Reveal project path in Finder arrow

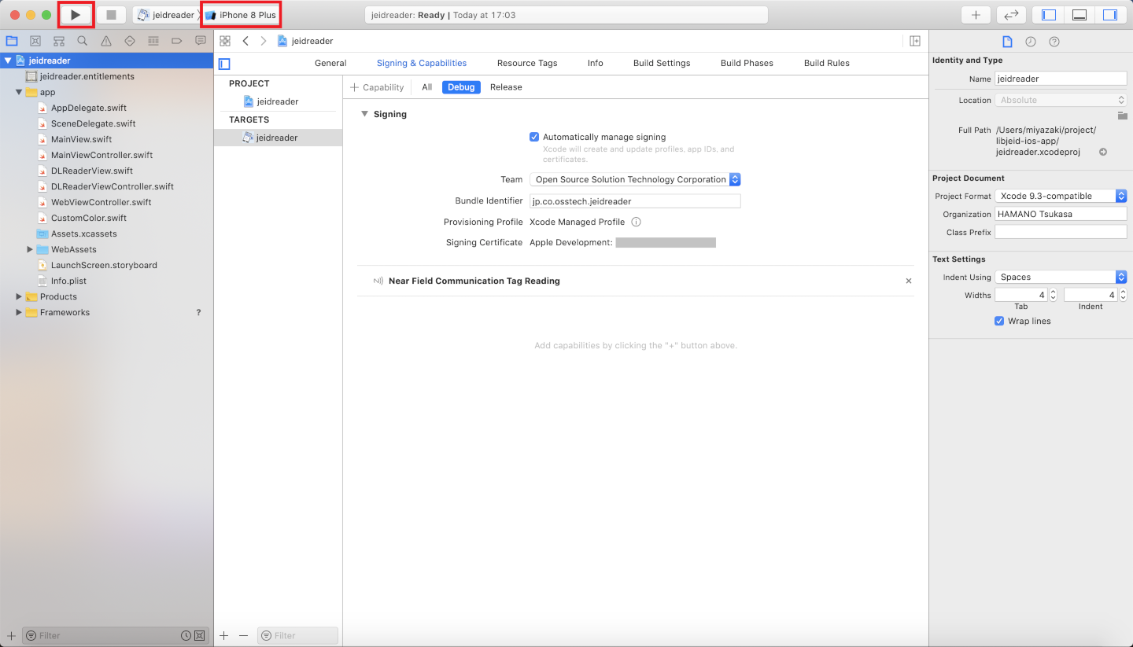coord(1103,152)
